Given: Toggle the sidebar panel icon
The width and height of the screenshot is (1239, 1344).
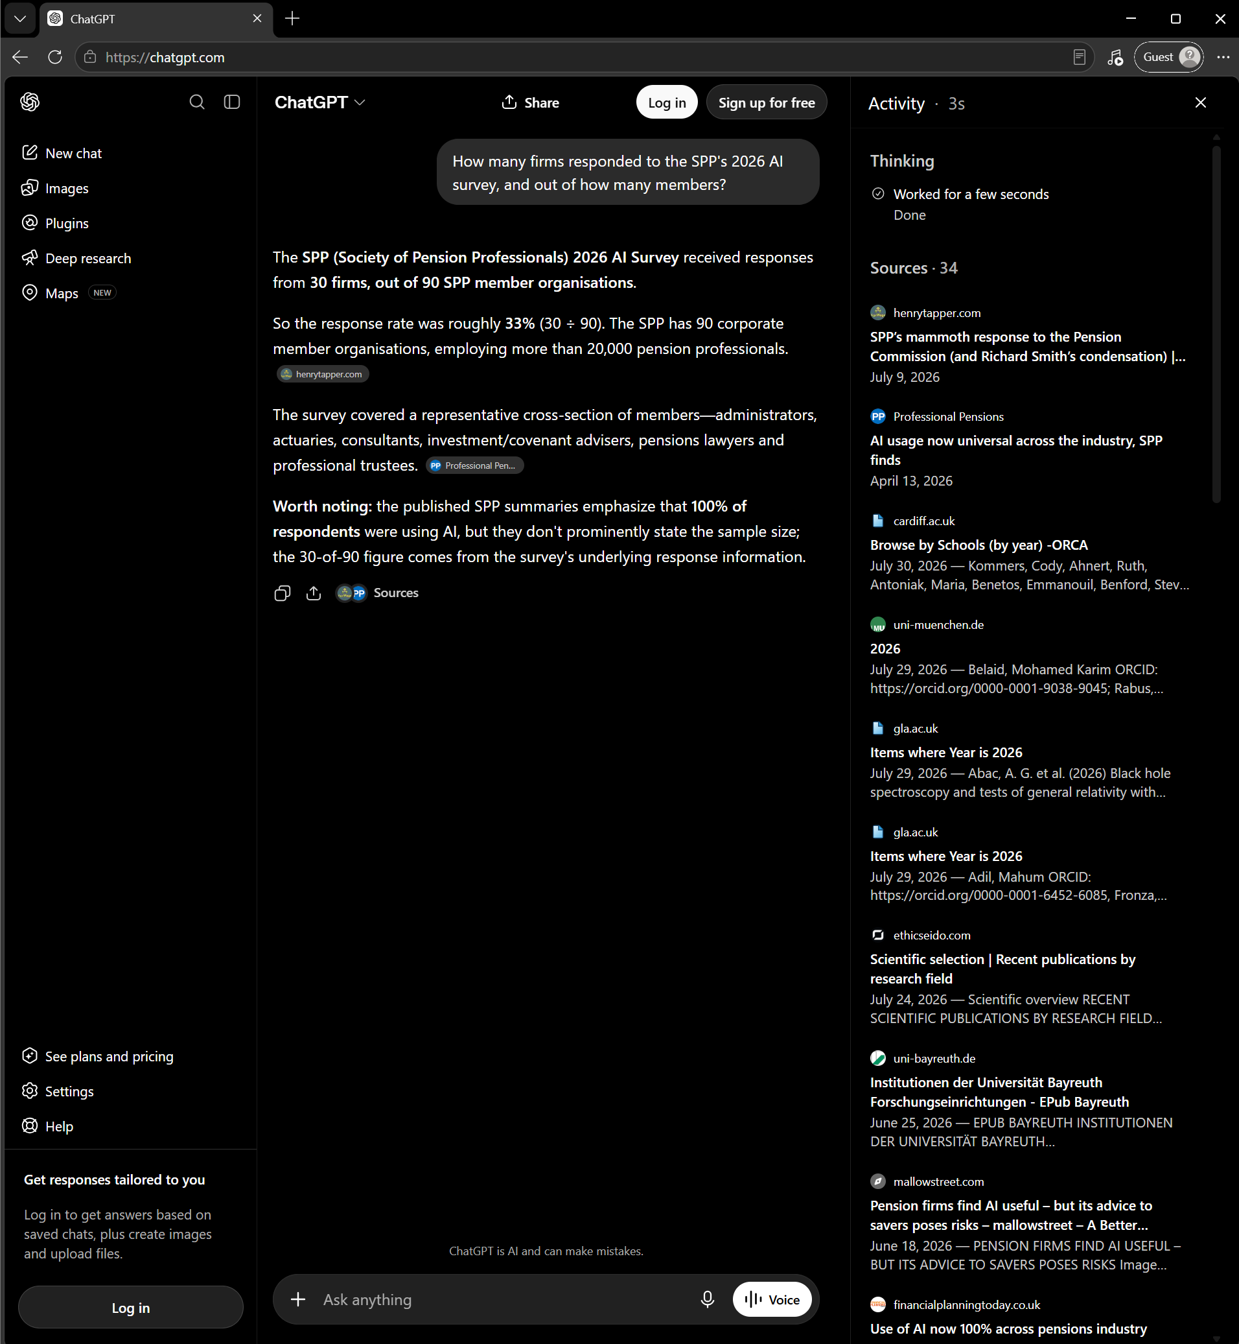Looking at the screenshot, I should [232, 102].
